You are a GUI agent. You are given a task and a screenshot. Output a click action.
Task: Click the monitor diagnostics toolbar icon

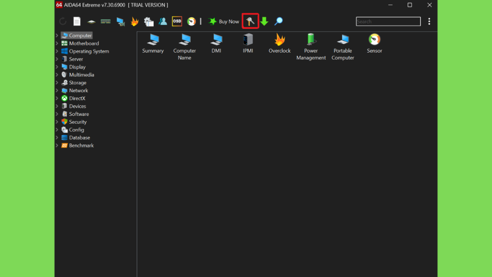(120, 22)
